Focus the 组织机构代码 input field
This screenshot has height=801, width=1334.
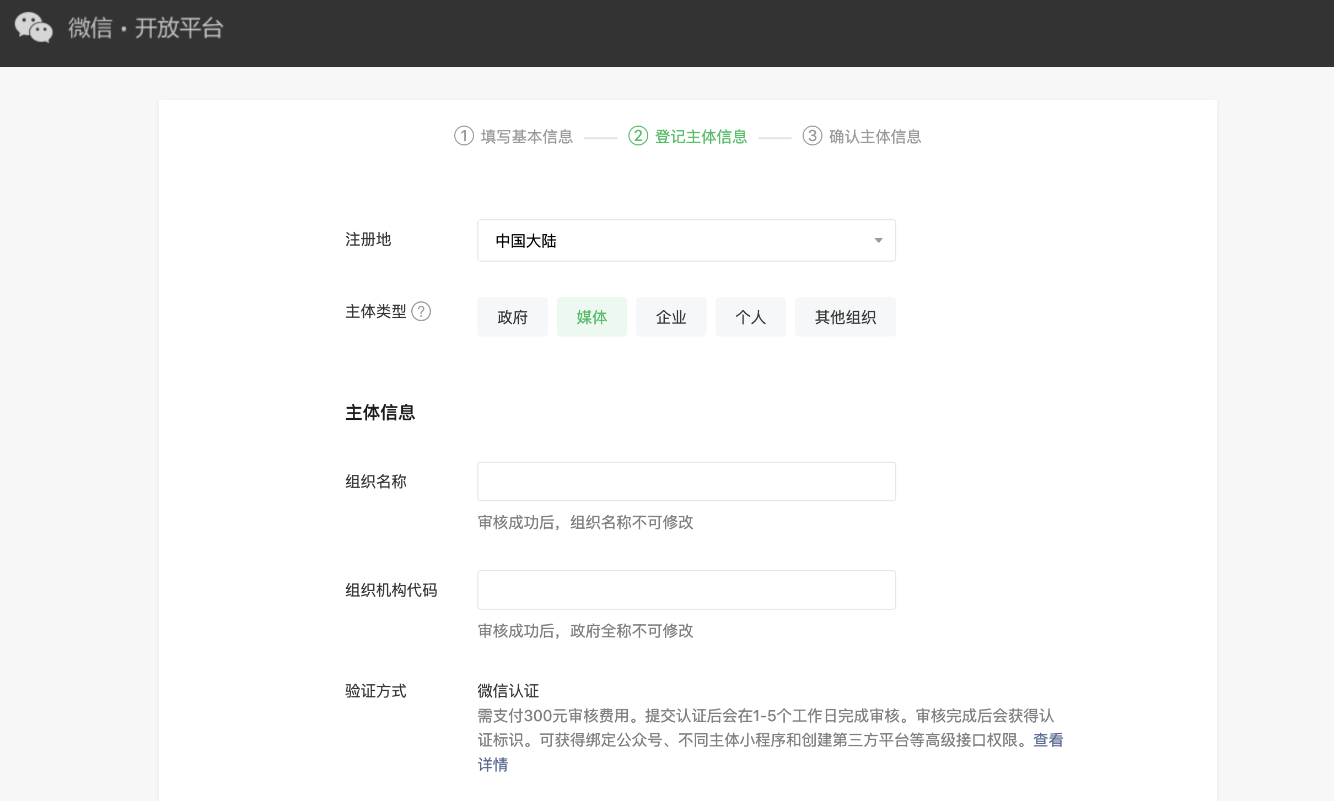[x=686, y=590]
